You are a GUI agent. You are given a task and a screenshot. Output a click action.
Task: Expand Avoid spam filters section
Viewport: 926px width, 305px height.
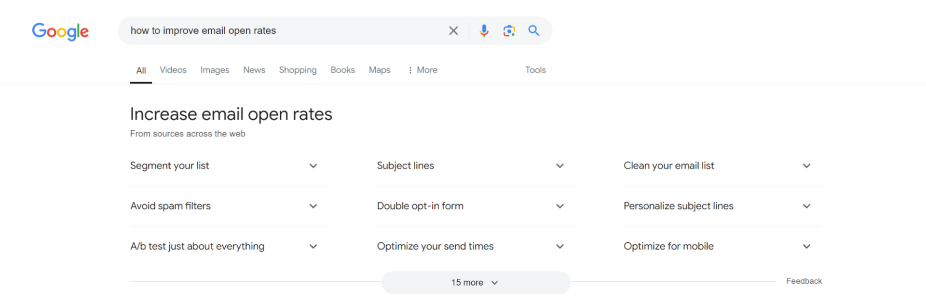(x=229, y=206)
